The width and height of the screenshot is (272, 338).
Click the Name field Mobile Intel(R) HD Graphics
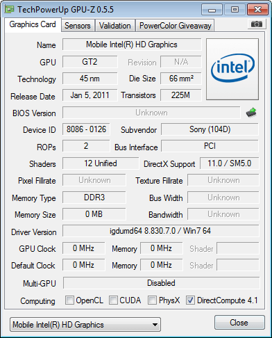132,45
